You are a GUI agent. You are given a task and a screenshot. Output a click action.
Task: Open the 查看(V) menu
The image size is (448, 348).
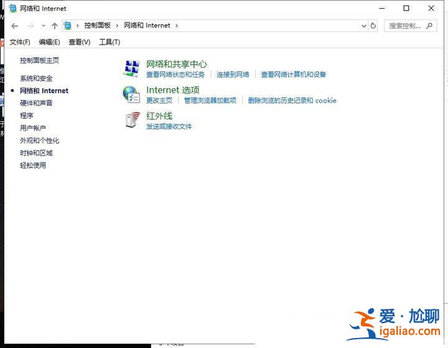click(x=80, y=42)
